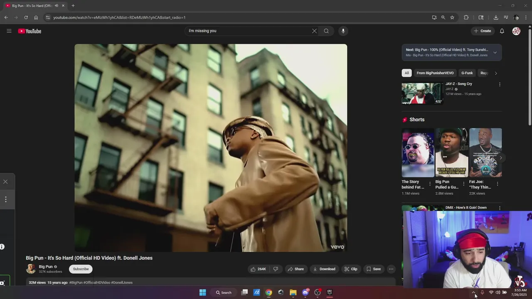Viewport: 532px width, 299px height.
Task: Open the Story behind Fat Short
Action: click(x=418, y=153)
